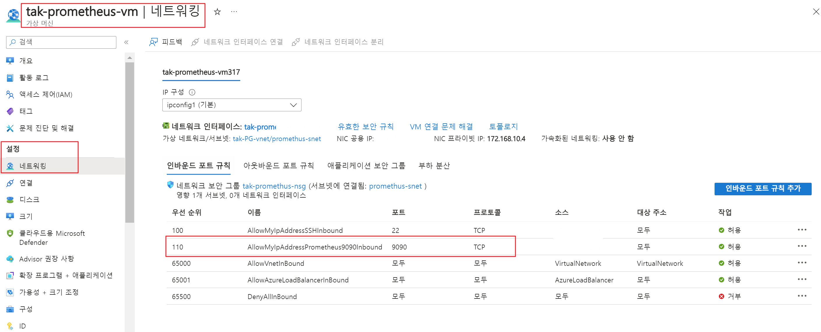The height and width of the screenshot is (332, 821).
Task: Open 디스크 in the sidebar
Action: click(x=29, y=199)
